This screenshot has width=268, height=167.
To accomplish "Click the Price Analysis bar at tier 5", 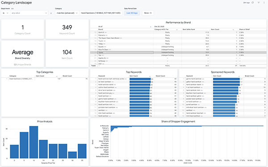I will (x=24, y=145).
